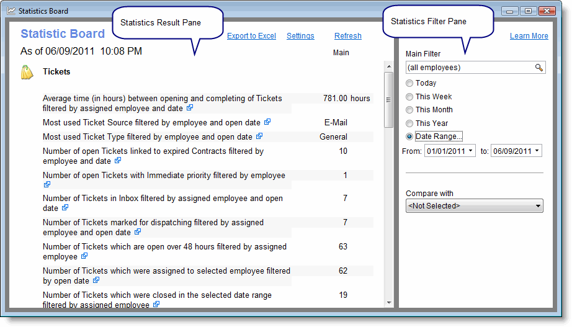This screenshot has height=327, width=572.
Task: Click link icon for average ticket completion time
Action: coord(190,108)
